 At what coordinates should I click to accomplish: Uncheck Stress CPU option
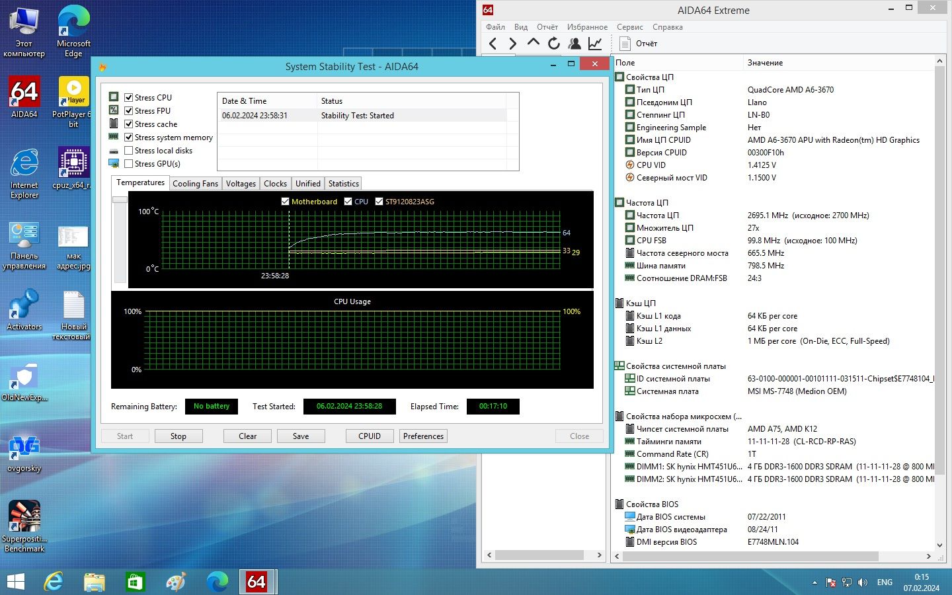click(129, 97)
